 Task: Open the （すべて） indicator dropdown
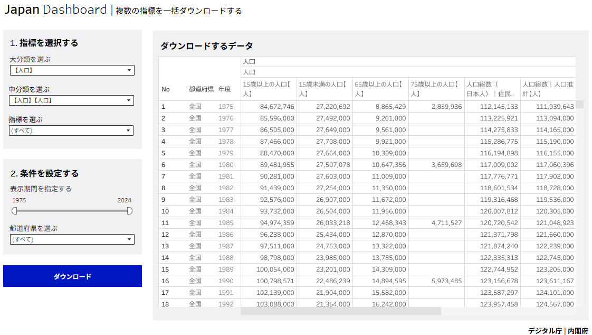tap(71, 130)
